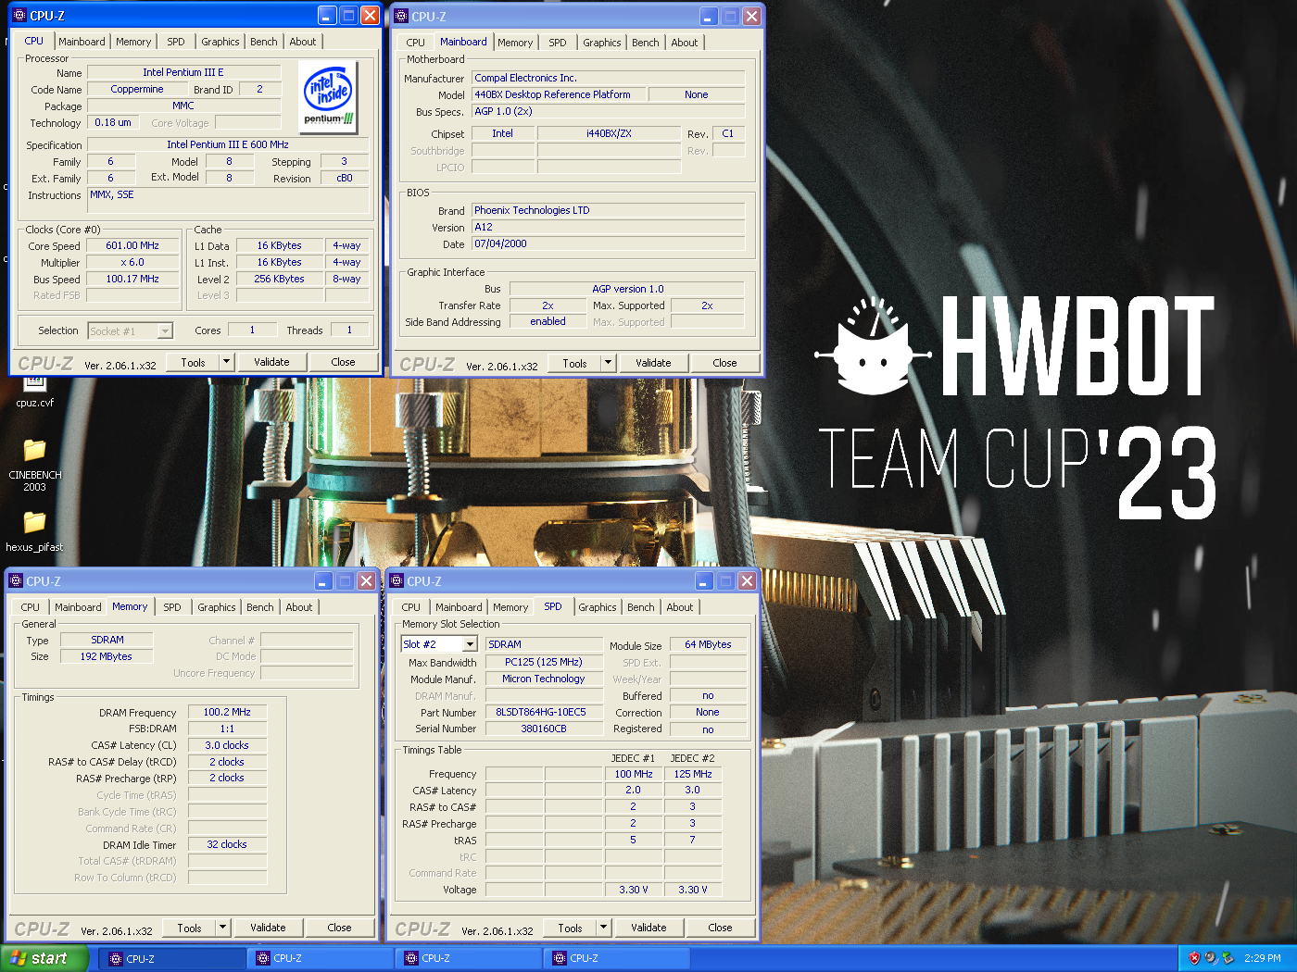Open Mainboard tab in CPU window

tap(82, 42)
